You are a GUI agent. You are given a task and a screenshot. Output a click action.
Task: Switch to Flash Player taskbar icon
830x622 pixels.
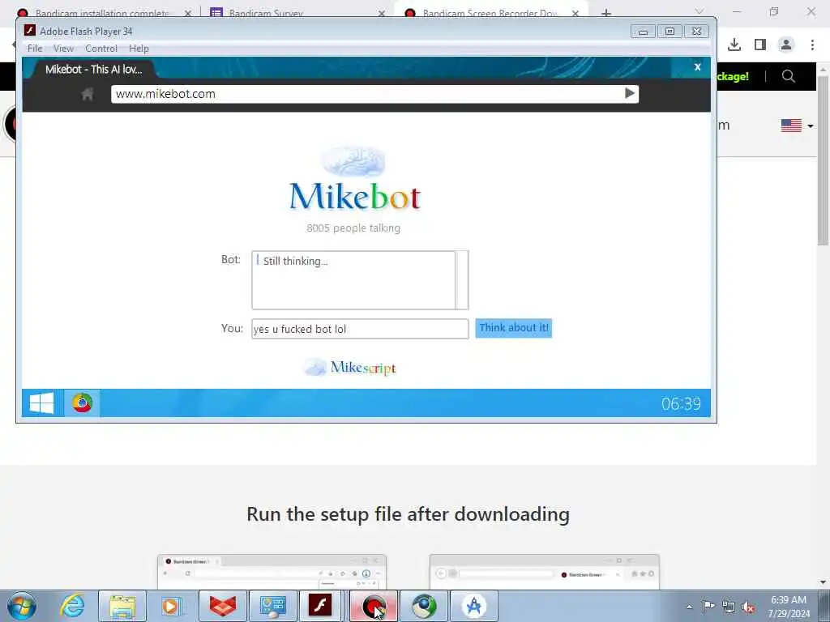321,606
